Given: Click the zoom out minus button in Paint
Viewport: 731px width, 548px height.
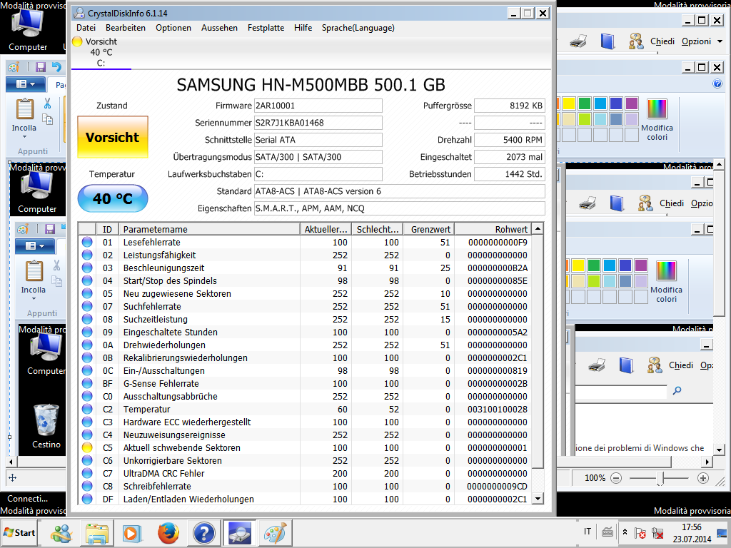Looking at the screenshot, I should (x=616, y=477).
